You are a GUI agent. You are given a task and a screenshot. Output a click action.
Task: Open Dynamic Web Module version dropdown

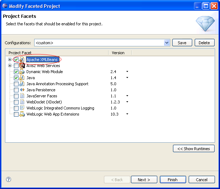[127, 72]
